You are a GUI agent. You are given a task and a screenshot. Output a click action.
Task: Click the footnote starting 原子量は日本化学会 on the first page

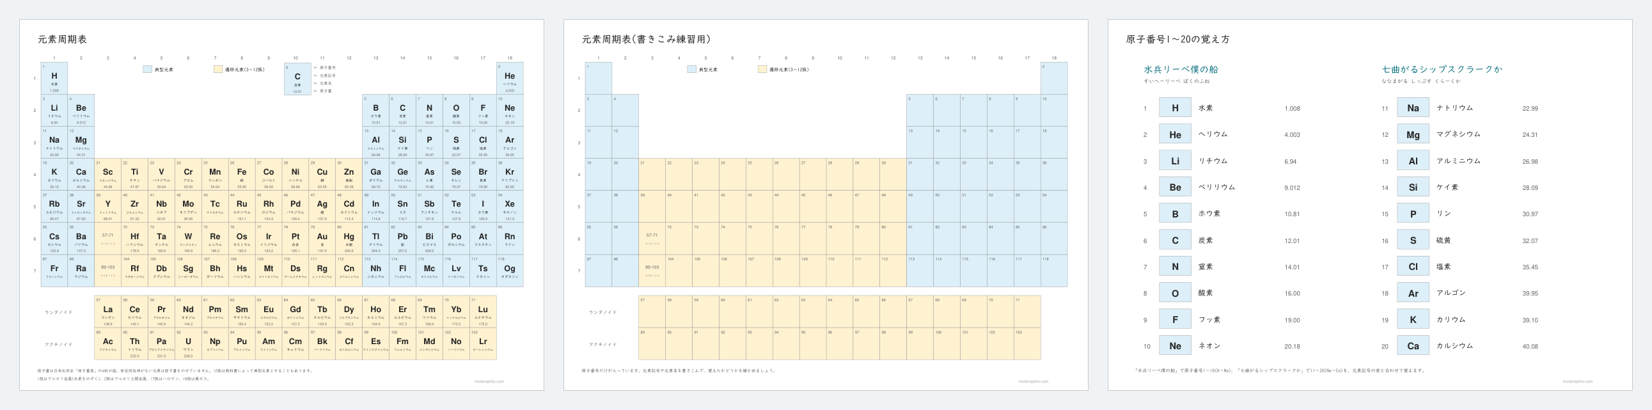(175, 371)
